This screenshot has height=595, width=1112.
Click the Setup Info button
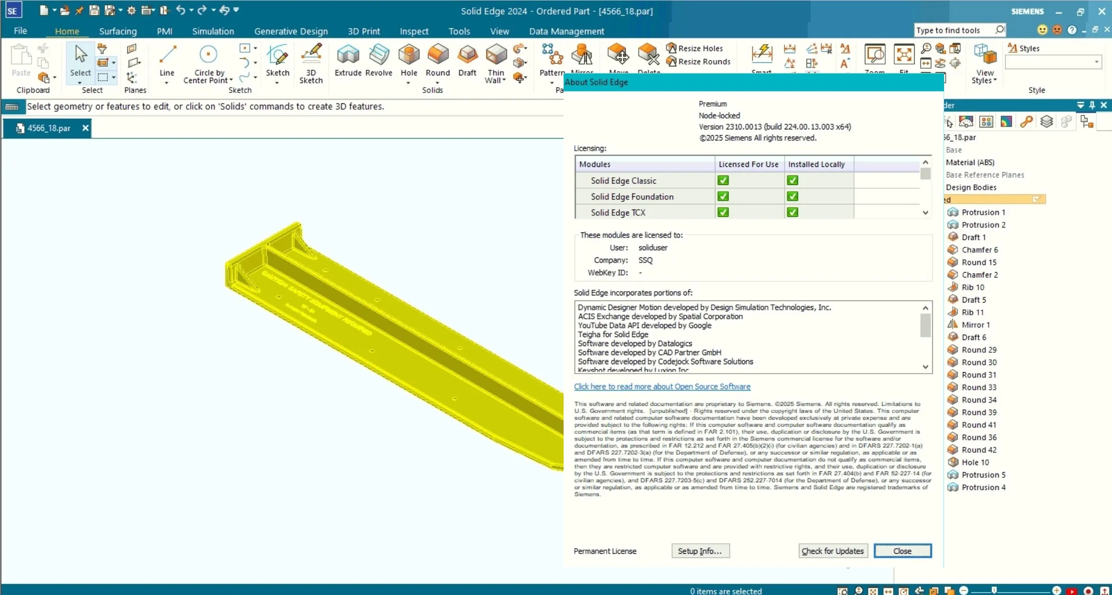click(x=700, y=551)
